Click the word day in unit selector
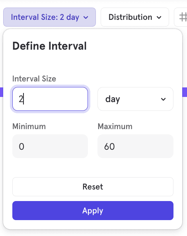Screen dimensions: 187x236 (113, 99)
